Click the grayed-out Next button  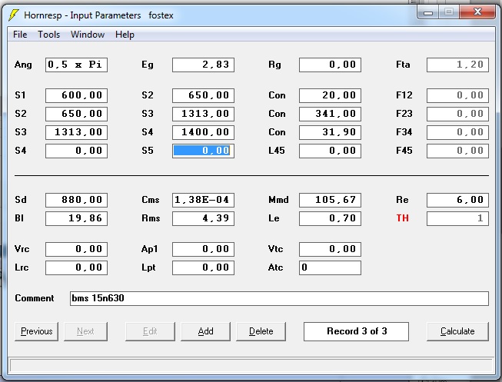pyautogui.click(x=85, y=331)
